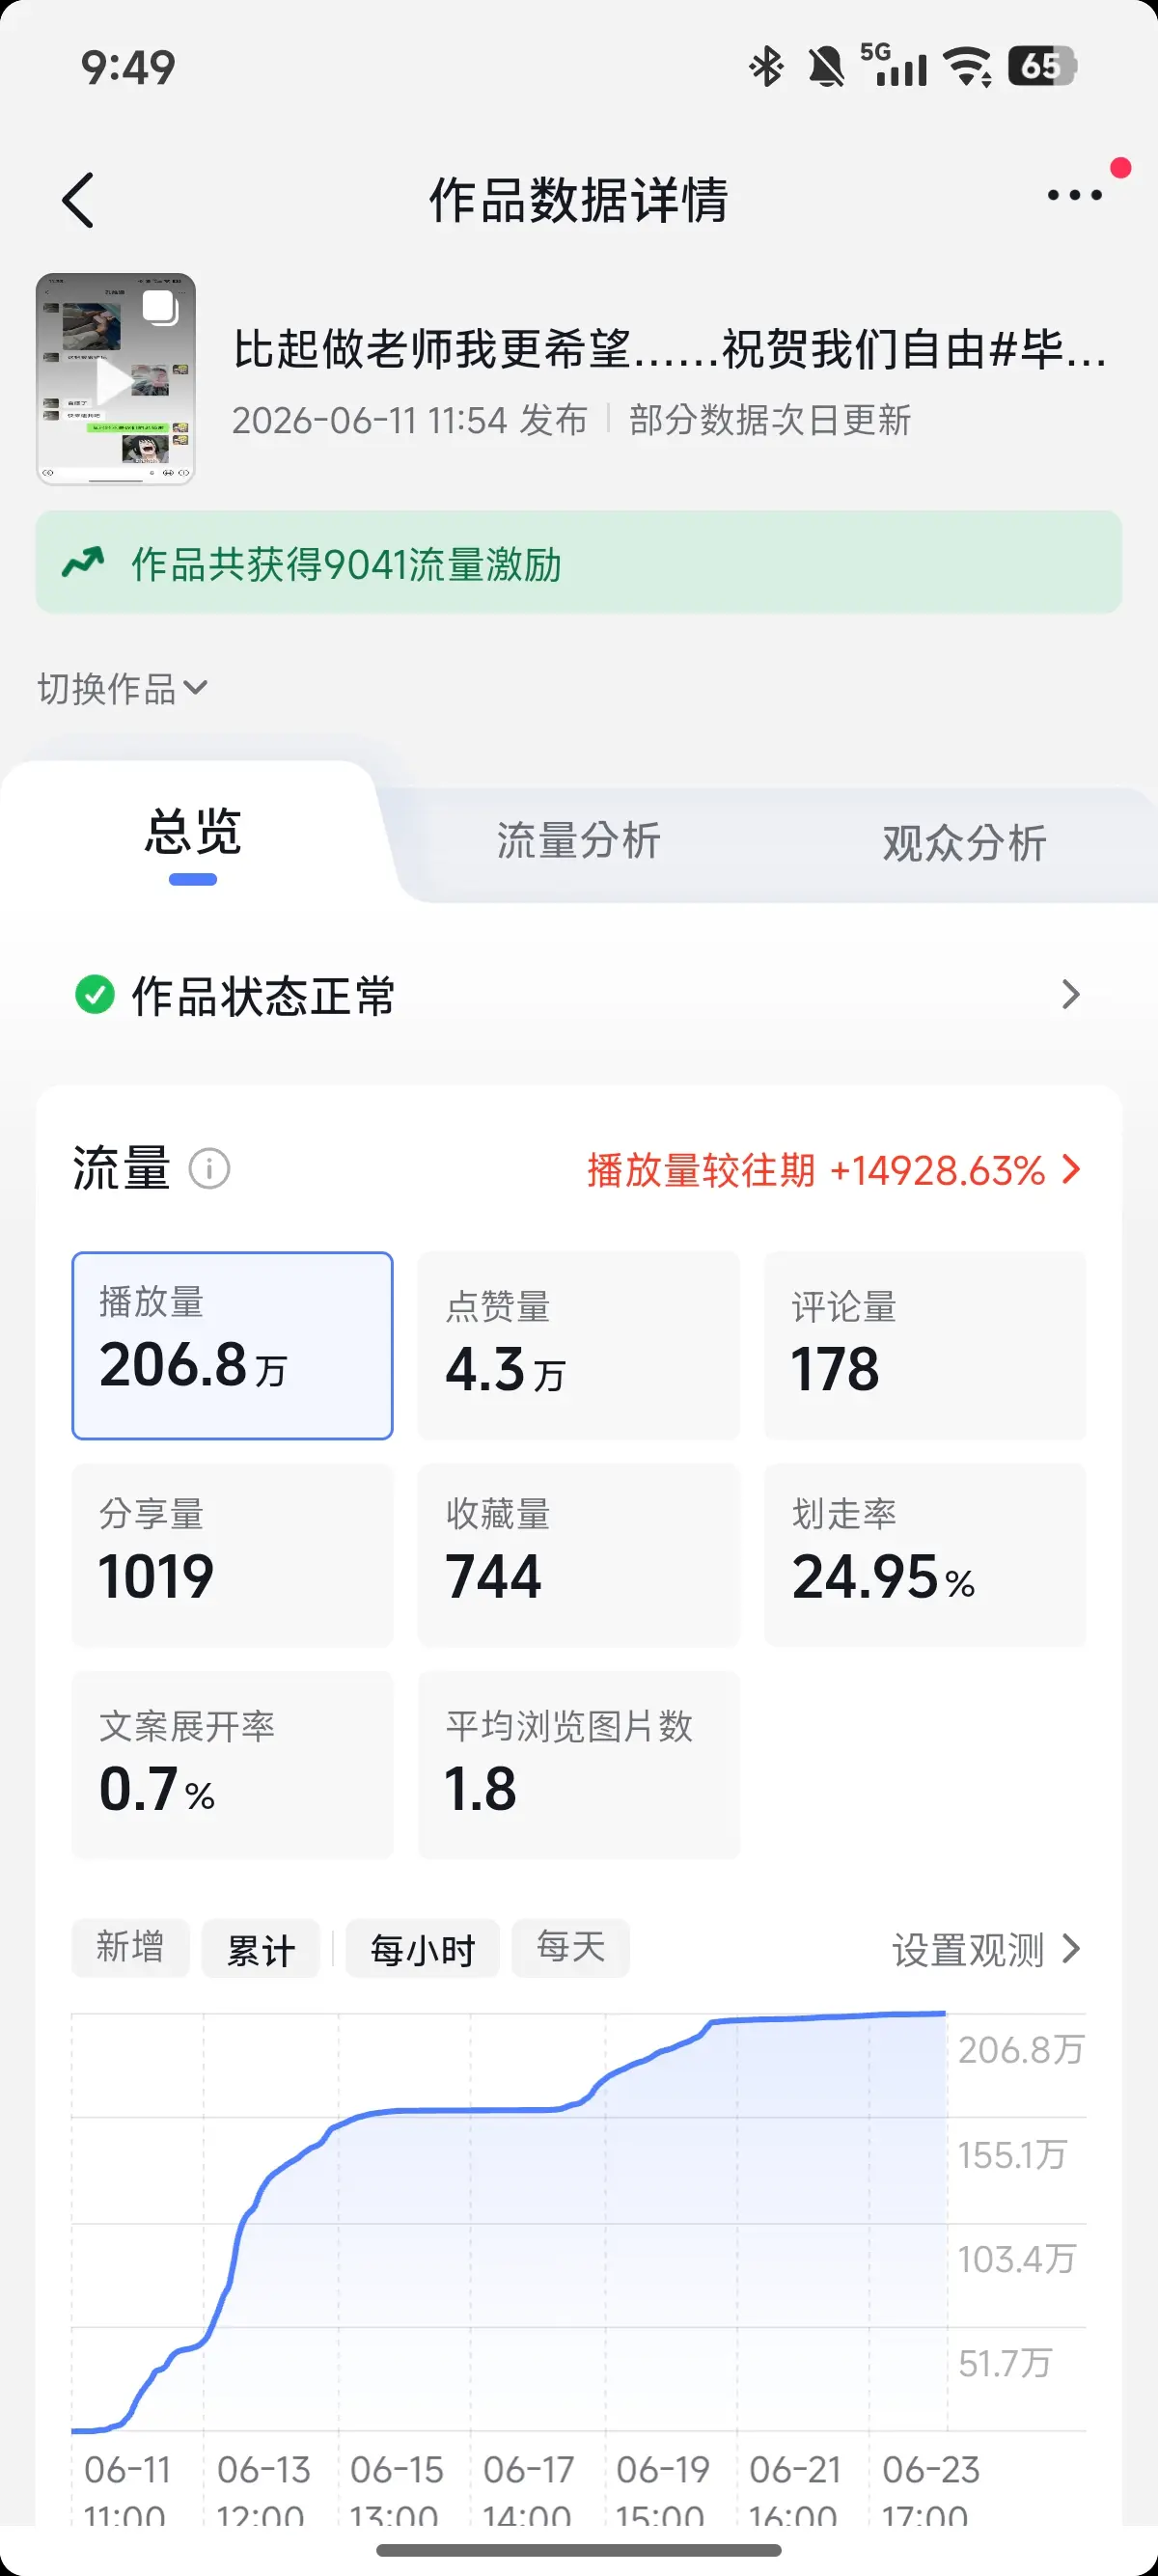Open the 9041 traffic incentive banner
The width and height of the screenshot is (1158, 2576).
tap(579, 562)
